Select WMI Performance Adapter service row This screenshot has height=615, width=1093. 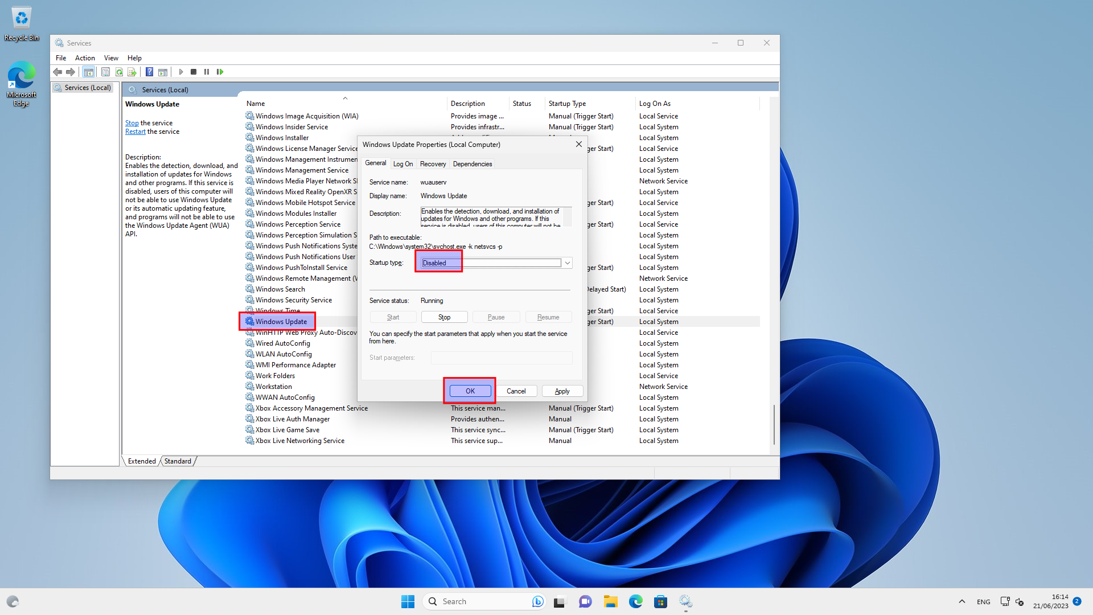click(295, 365)
